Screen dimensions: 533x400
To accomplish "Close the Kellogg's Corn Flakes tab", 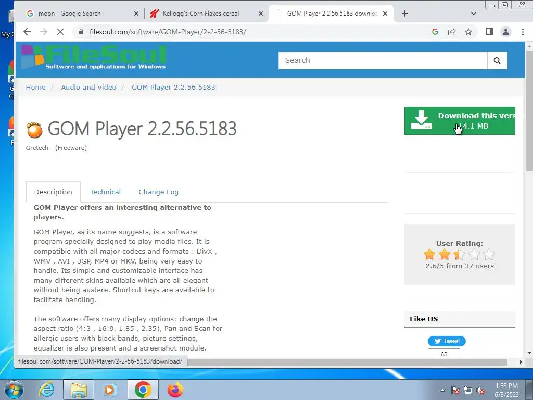I will tap(261, 14).
